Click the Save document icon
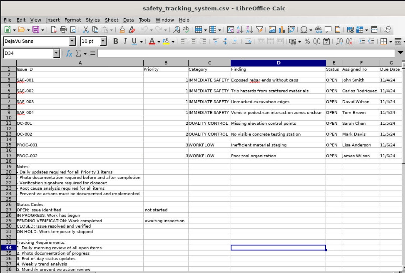Screen dimensions: 405x273 point(36,30)
